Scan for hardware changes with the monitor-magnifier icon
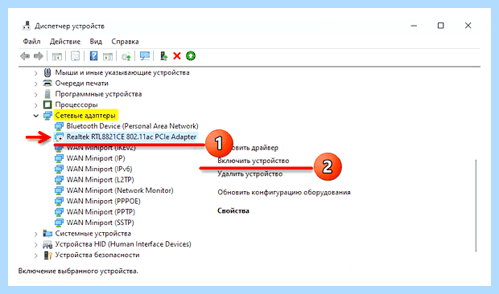Viewport: 499px width, 294px height. [x=145, y=56]
